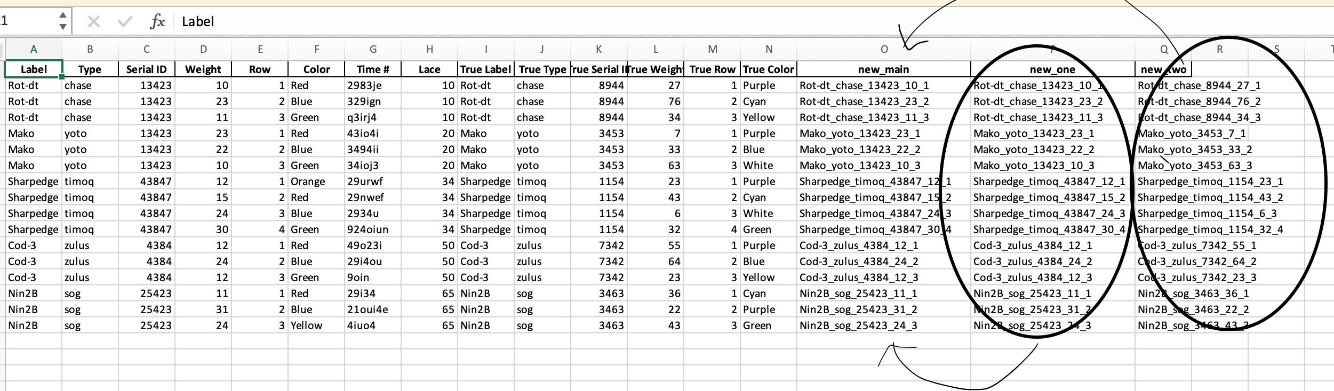The height and width of the screenshot is (391, 1334).
Task: Select column N header
Action: 769,49
